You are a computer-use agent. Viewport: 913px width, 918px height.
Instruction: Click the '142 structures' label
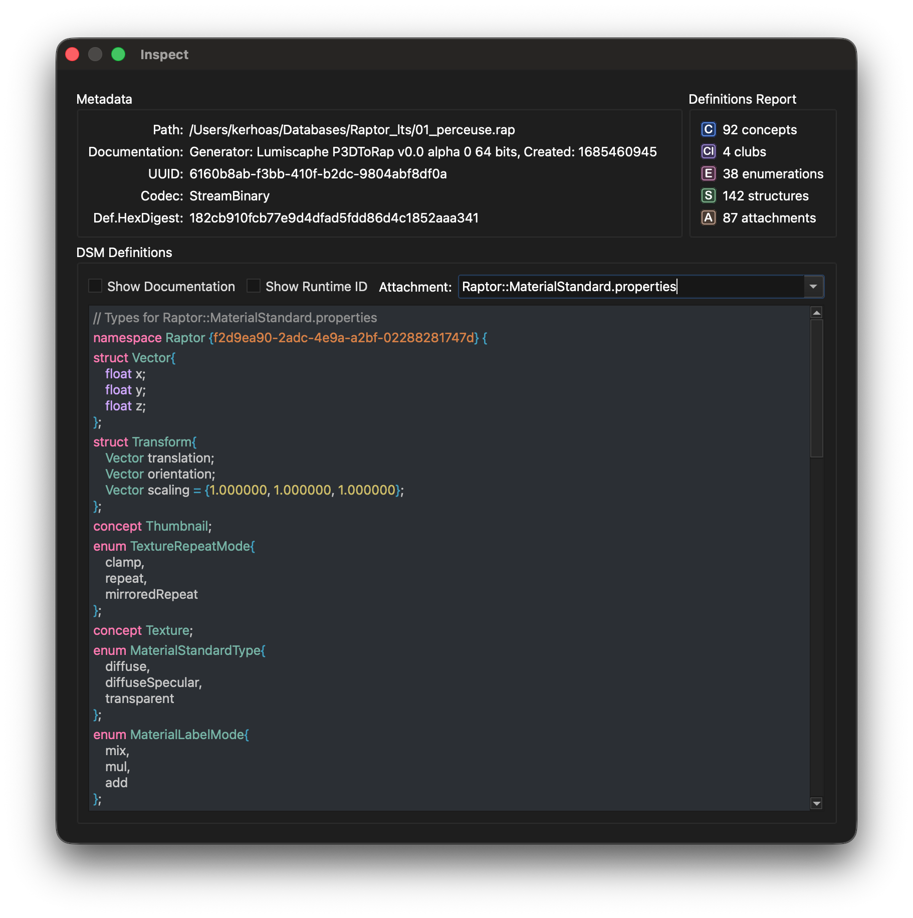[765, 196]
